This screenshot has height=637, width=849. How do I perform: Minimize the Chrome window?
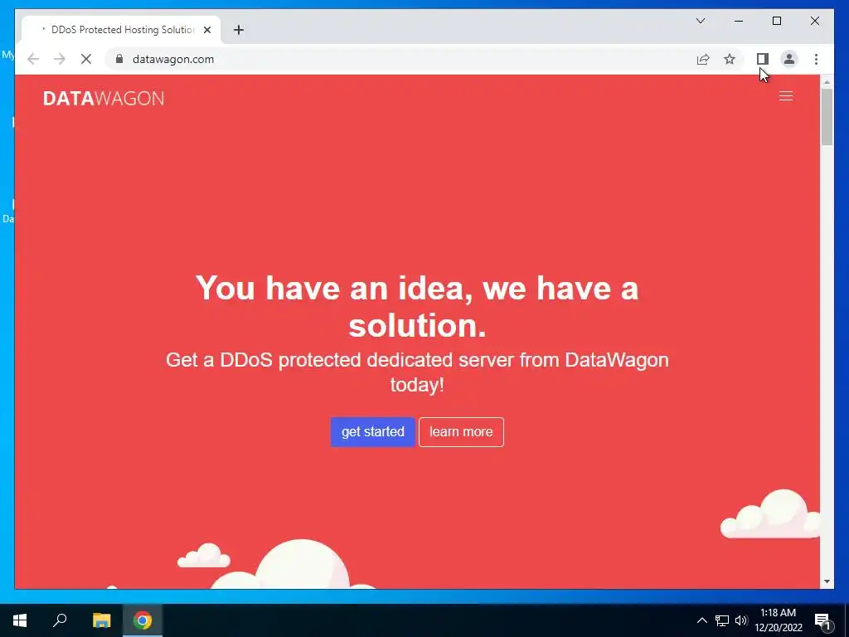tap(739, 21)
